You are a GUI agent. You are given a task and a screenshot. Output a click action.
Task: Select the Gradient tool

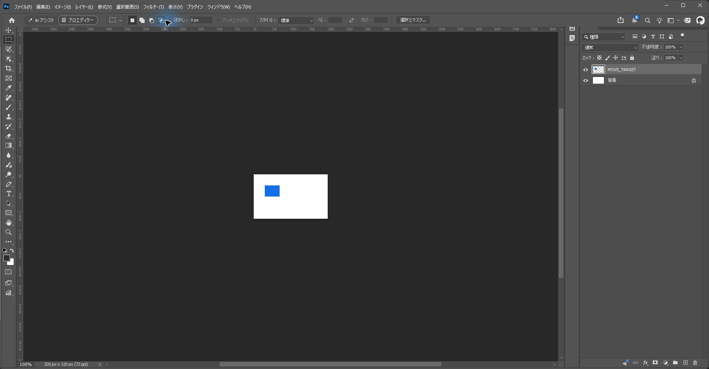tap(9, 145)
